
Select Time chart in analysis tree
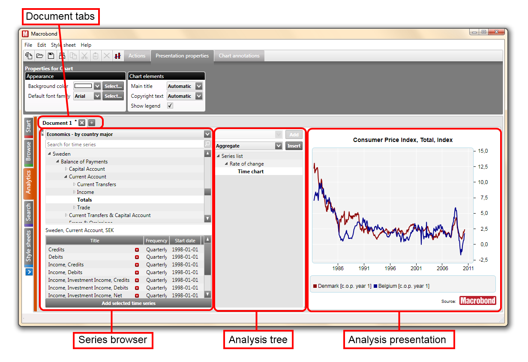pyautogui.click(x=251, y=172)
